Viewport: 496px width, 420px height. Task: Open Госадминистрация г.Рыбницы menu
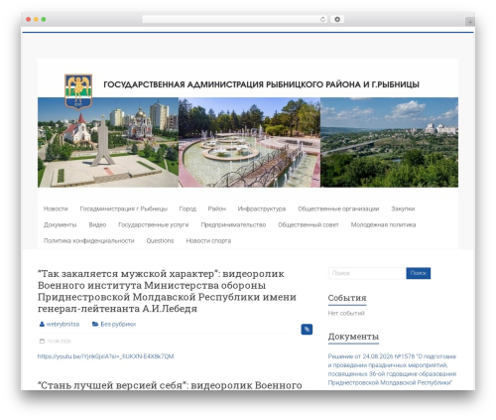click(x=124, y=209)
